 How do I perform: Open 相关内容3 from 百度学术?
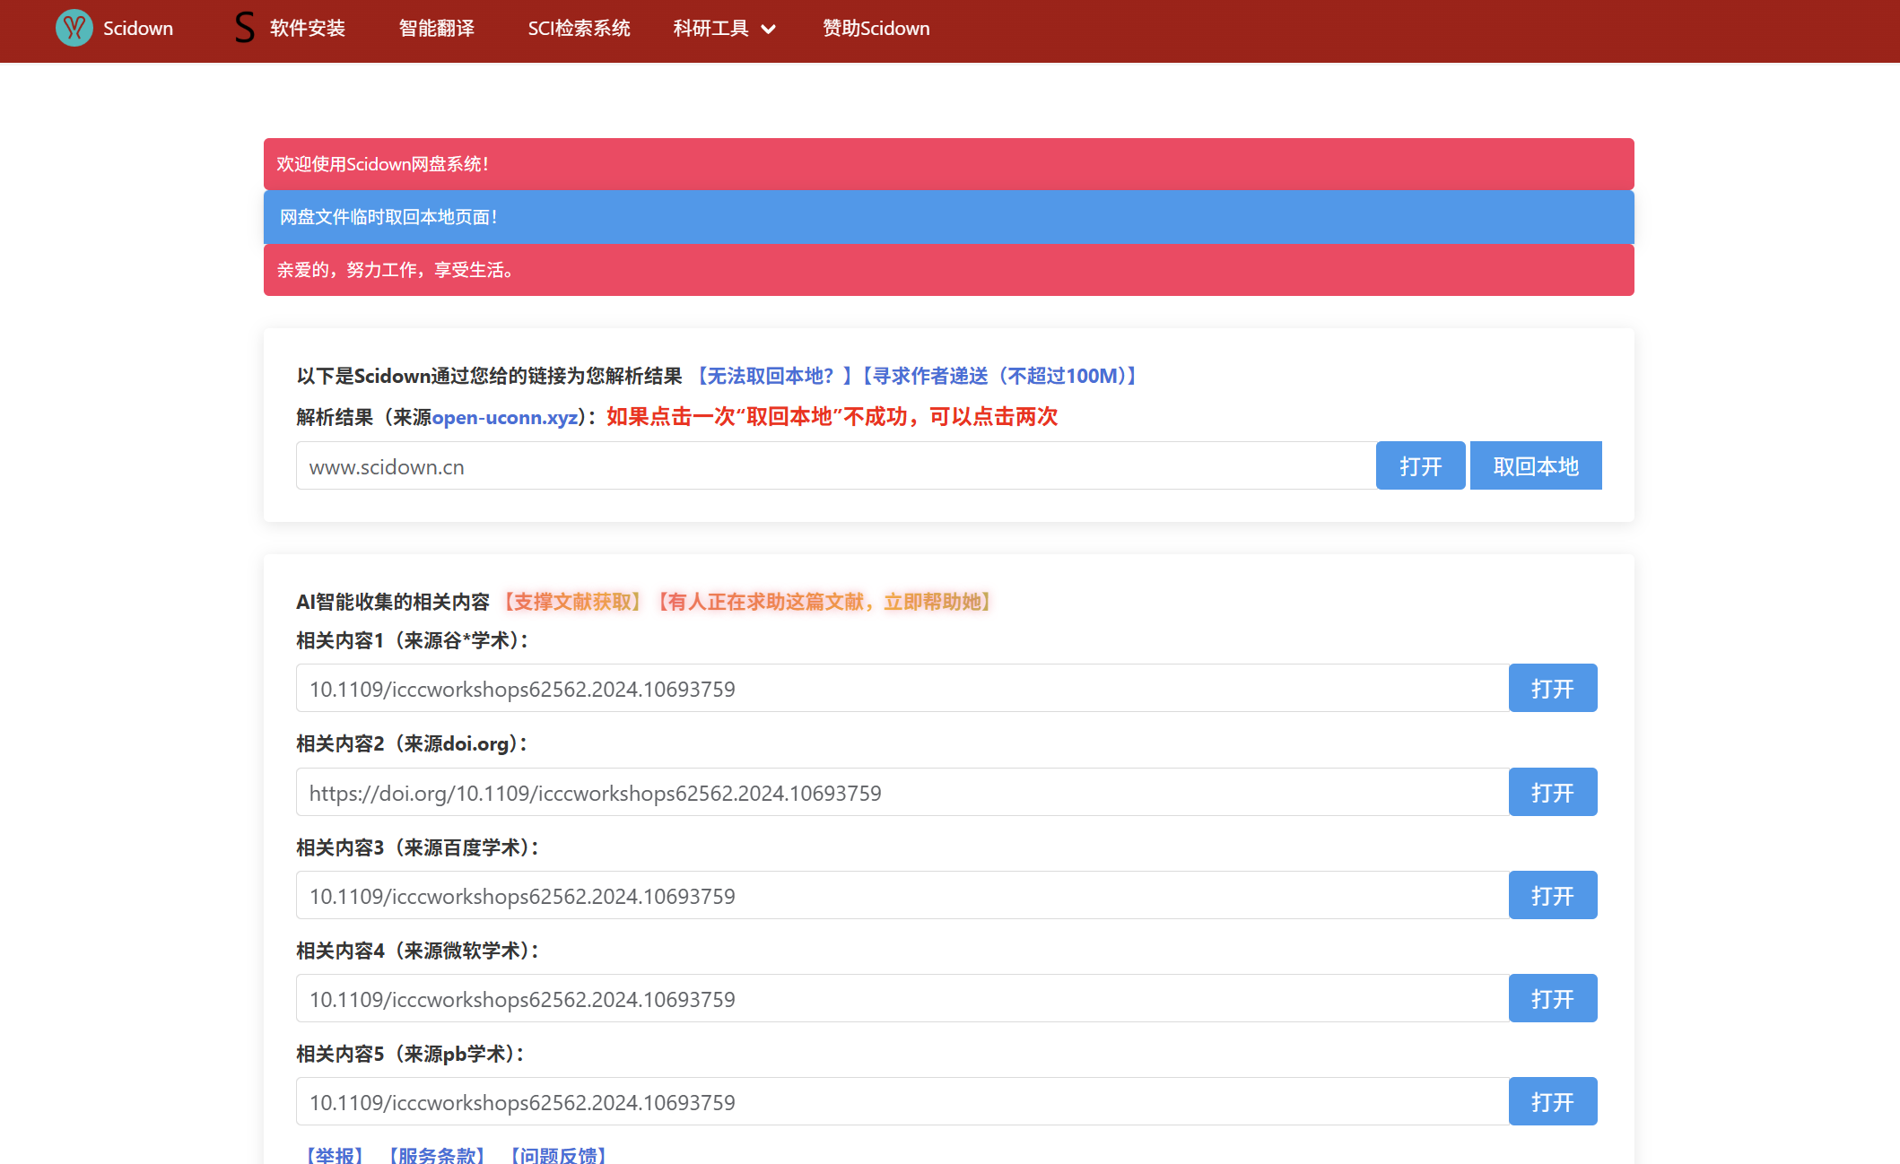point(1552,895)
